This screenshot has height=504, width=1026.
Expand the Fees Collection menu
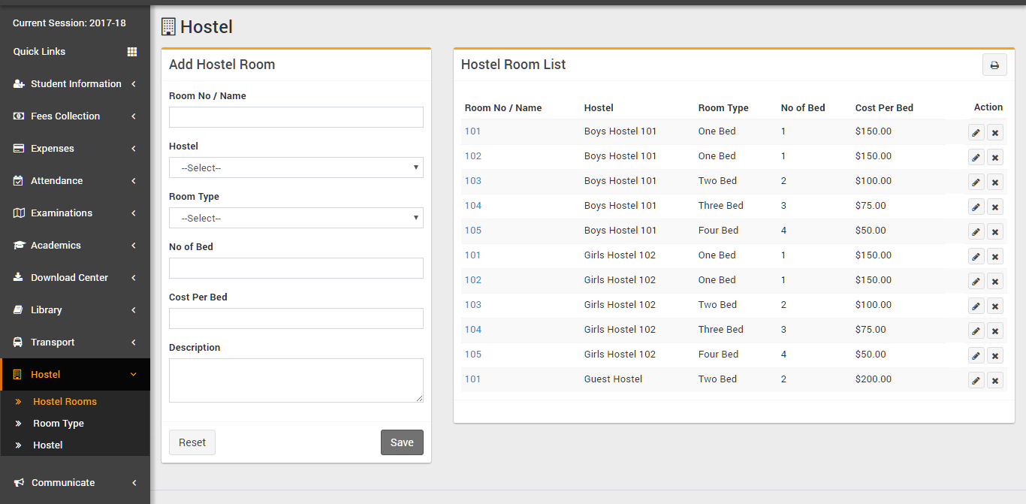pos(75,116)
